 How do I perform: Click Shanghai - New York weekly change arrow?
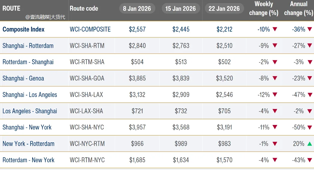pyautogui.click(x=275, y=127)
